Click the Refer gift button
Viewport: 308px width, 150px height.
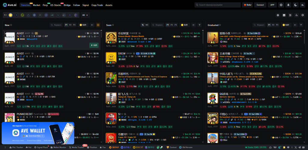[247, 5]
